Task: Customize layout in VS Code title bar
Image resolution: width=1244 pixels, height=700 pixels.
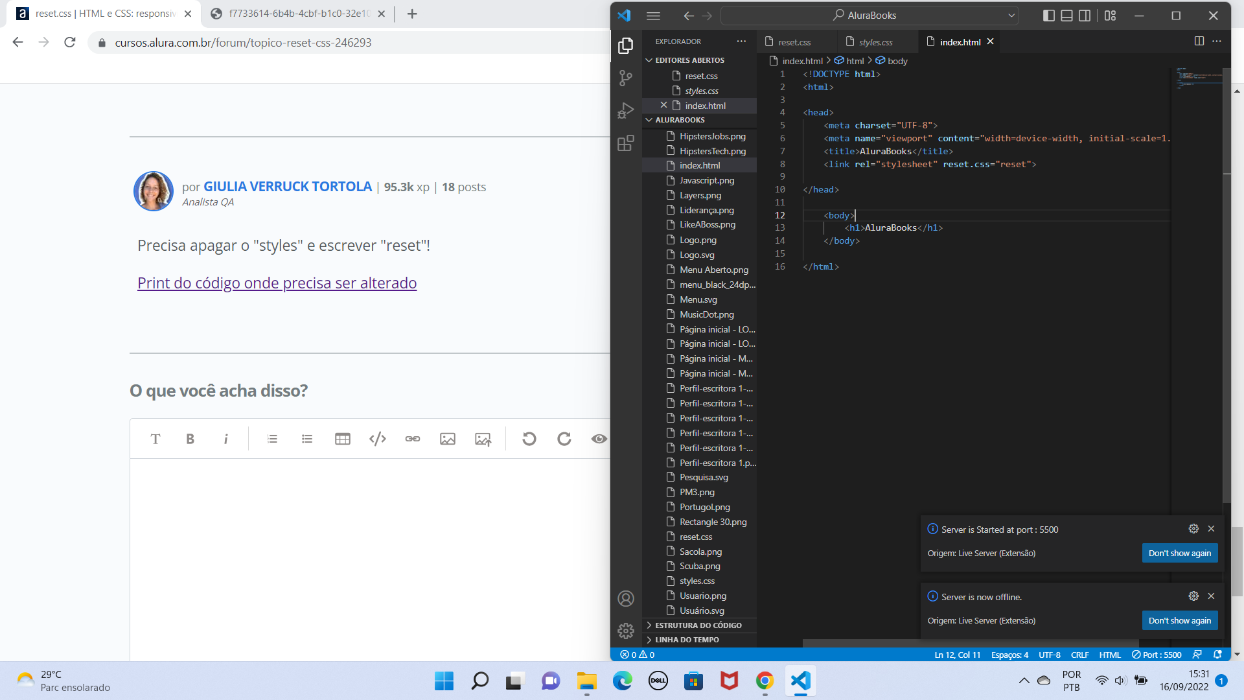Action: [x=1110, y=16]
